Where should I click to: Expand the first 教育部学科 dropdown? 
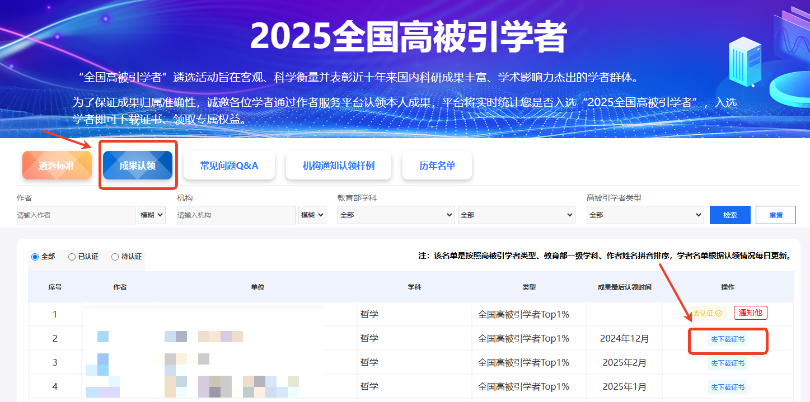pyautogui.click(x=396, y=215)
